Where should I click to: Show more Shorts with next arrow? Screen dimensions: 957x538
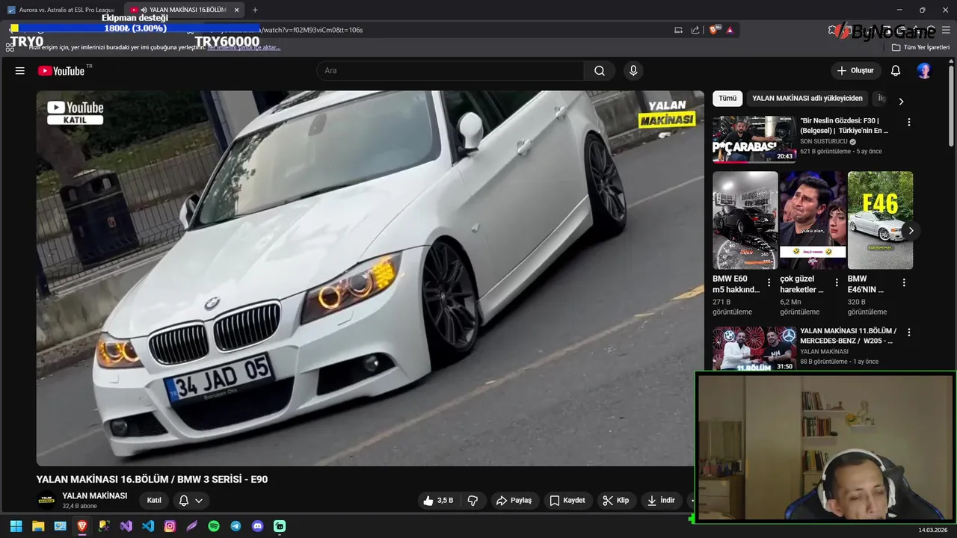tap(911, 230)
